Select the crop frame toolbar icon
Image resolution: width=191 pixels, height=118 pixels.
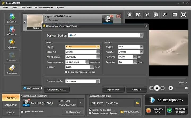129,15
